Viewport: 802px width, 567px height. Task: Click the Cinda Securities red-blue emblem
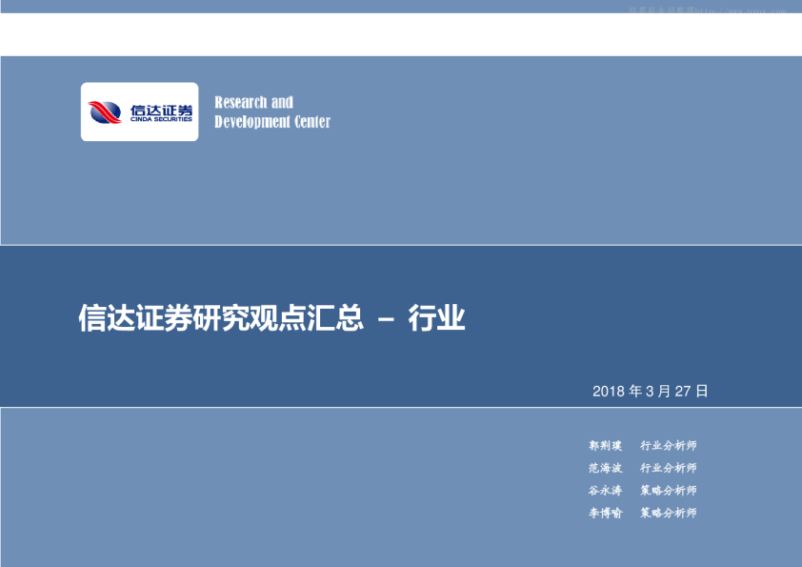point(106,112)
